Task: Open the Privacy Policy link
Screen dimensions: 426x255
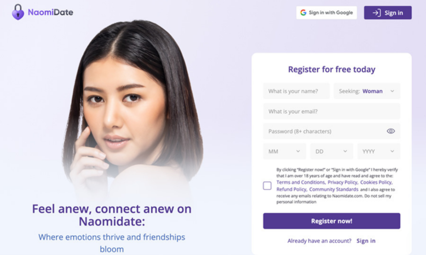Action: tap(343, 182)
